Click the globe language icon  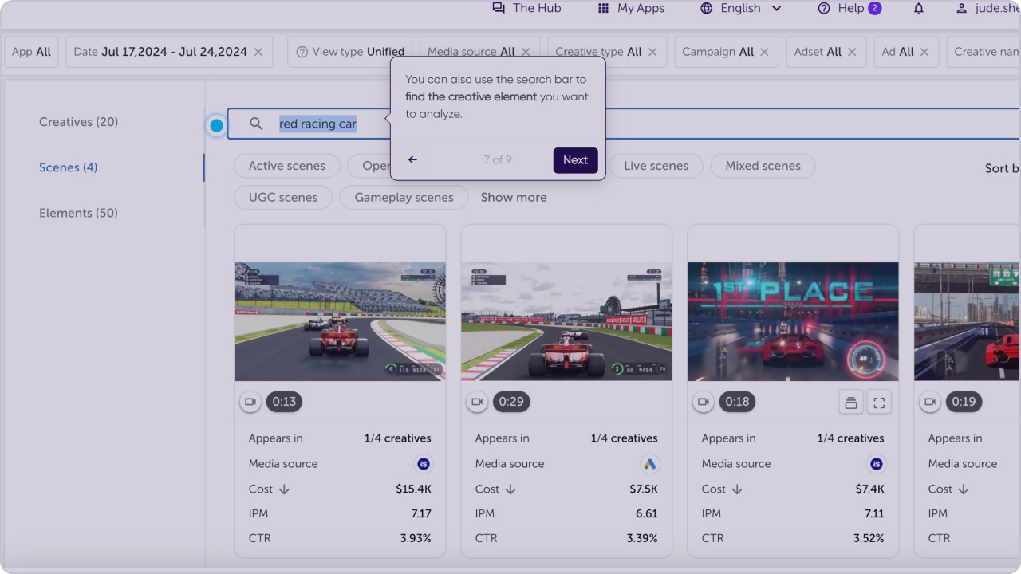click(x=706, y=8)
